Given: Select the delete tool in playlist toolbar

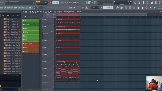Looking at the screenshot, I should click(35, 12).
